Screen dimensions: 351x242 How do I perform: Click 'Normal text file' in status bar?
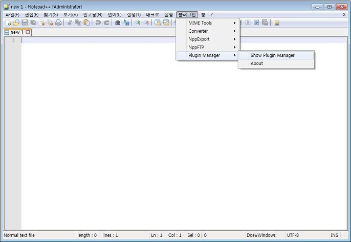point(19,235)
